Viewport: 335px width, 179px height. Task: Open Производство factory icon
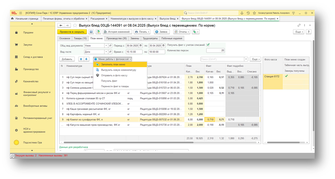17,69
